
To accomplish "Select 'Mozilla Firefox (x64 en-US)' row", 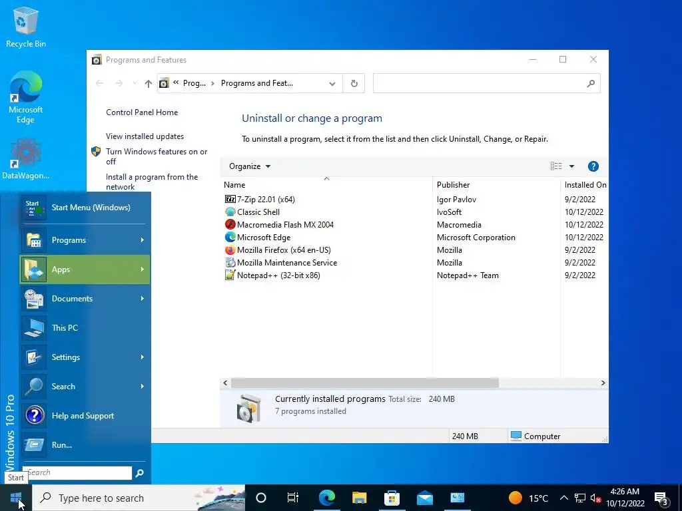I will click(416, 250).
